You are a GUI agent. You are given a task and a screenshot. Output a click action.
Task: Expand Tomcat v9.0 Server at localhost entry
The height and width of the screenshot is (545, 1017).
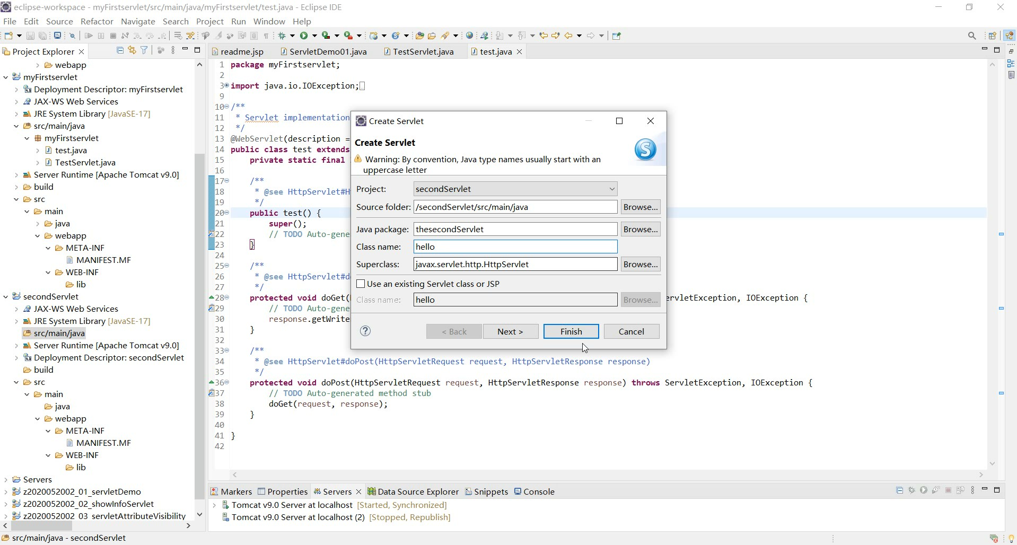[214, 505]
